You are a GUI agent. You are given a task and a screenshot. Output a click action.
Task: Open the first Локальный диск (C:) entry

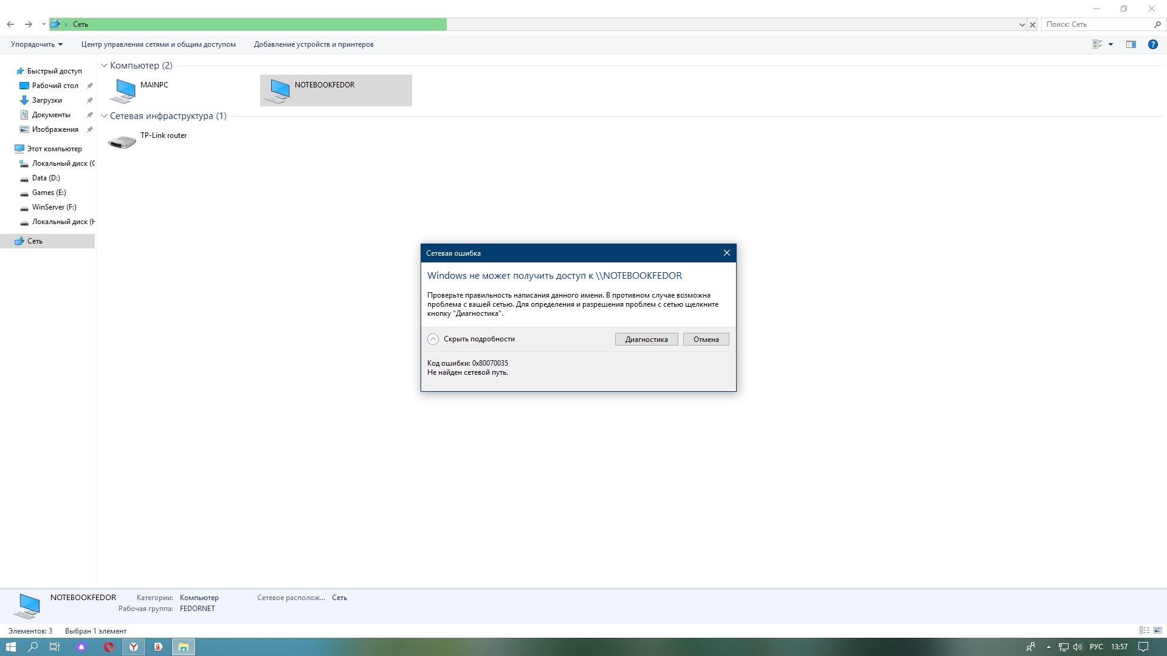[x=57, y=163]
